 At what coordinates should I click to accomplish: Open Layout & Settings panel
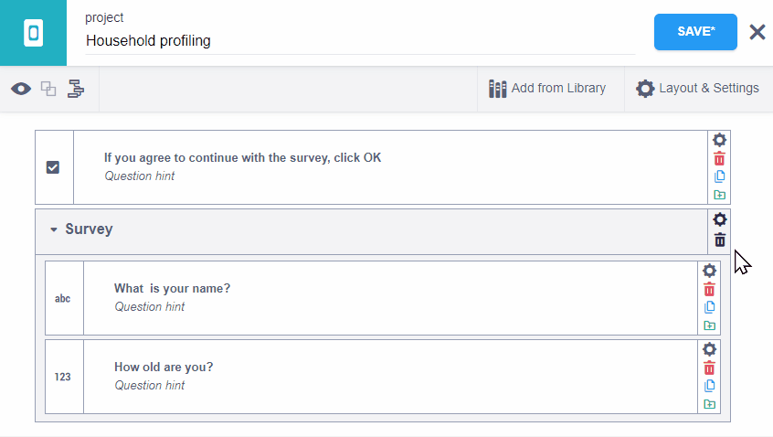(698, 89)
